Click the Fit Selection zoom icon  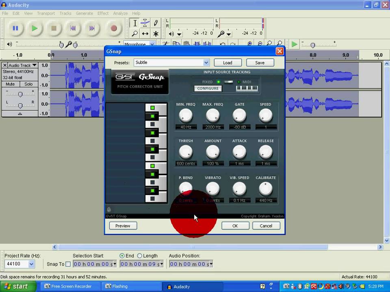coord(269,44)
